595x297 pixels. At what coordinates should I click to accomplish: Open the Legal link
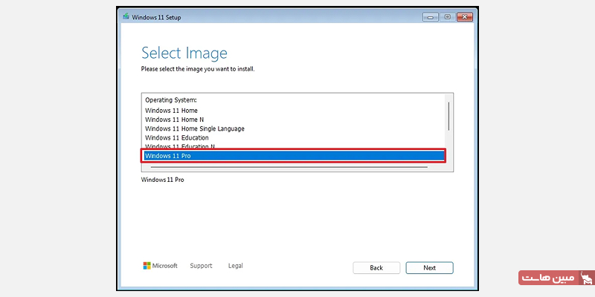click(235, 266)
